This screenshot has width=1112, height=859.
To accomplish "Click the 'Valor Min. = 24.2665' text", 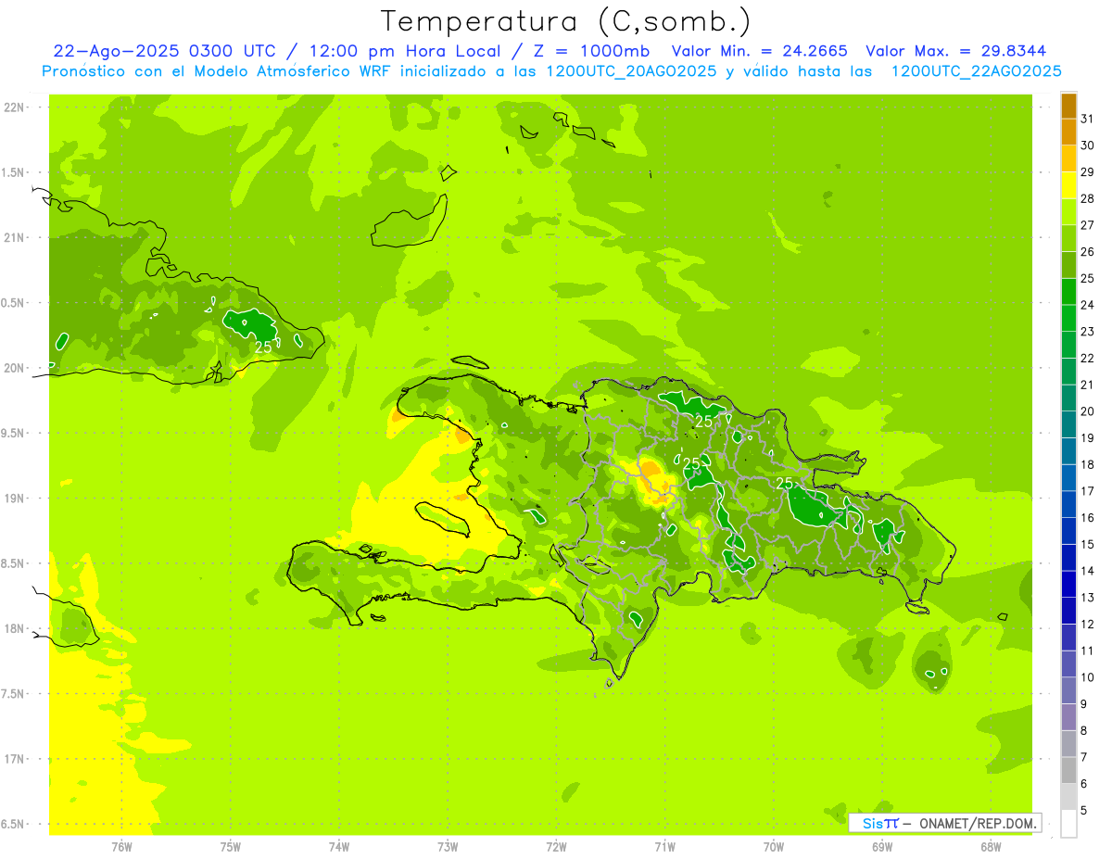I will coord(759,51).
